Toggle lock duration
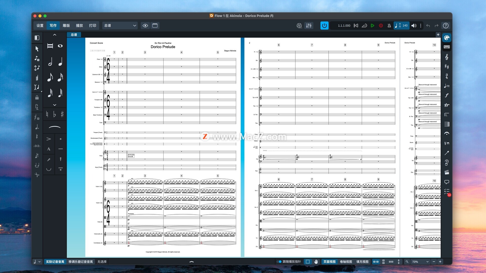486x273 pixels. [37, 97]
